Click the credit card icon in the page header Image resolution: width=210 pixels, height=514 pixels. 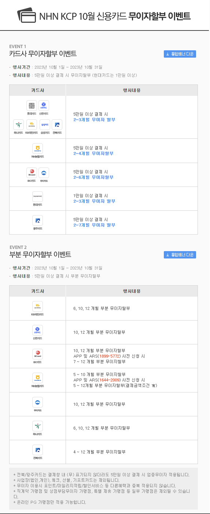coord(27,15)
